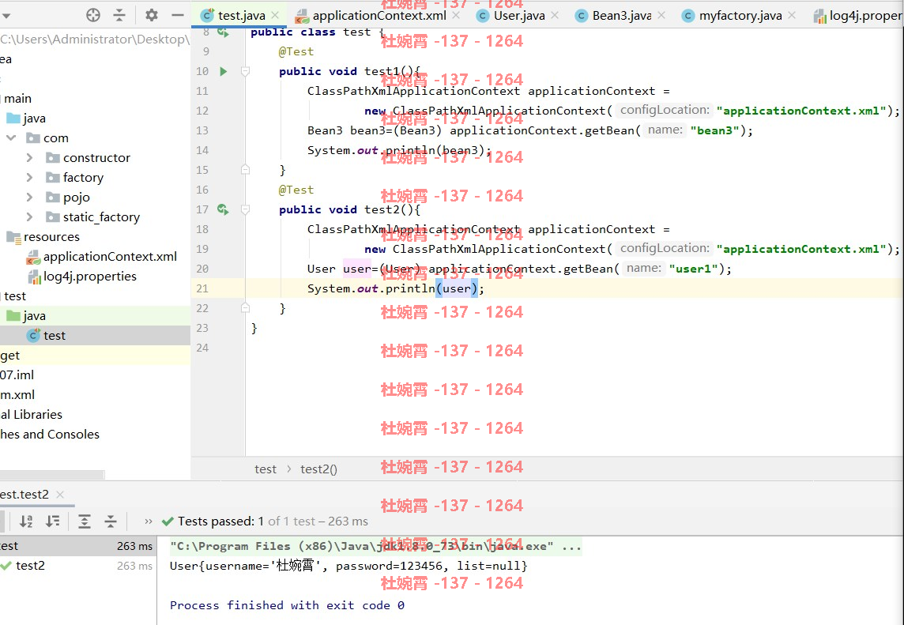Screen dimensions: 904x625
Task: Select the root test row showing 263 ms
Action: pos(78,546)
